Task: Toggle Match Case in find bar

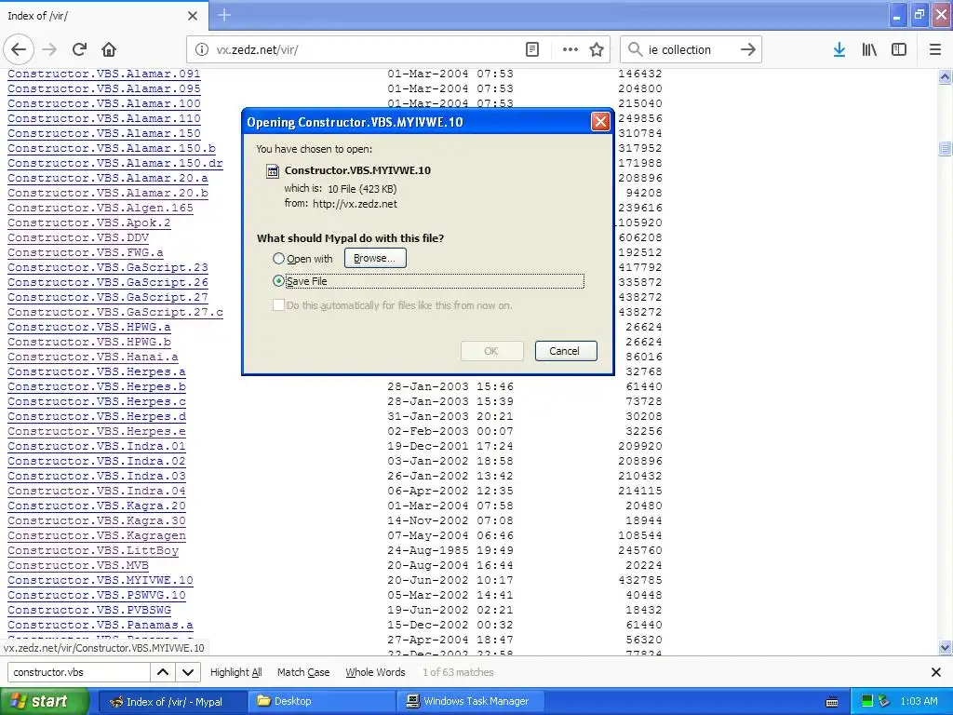Action: pyautogui.click(x=303, y=672)
